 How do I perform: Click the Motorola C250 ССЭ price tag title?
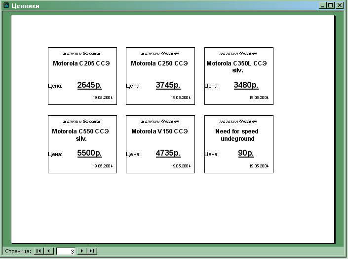159,64
